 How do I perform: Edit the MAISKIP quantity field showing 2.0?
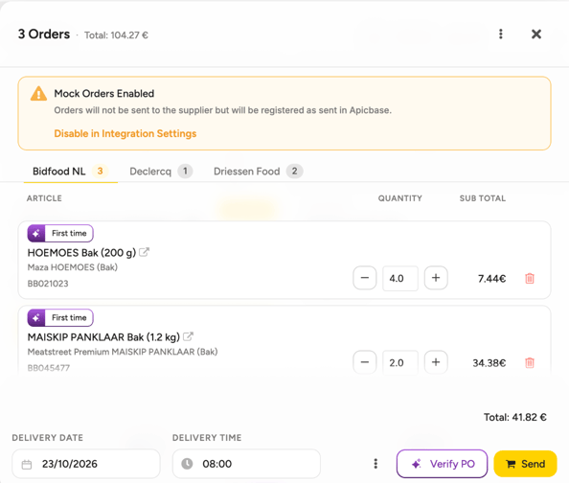point(400,363)
